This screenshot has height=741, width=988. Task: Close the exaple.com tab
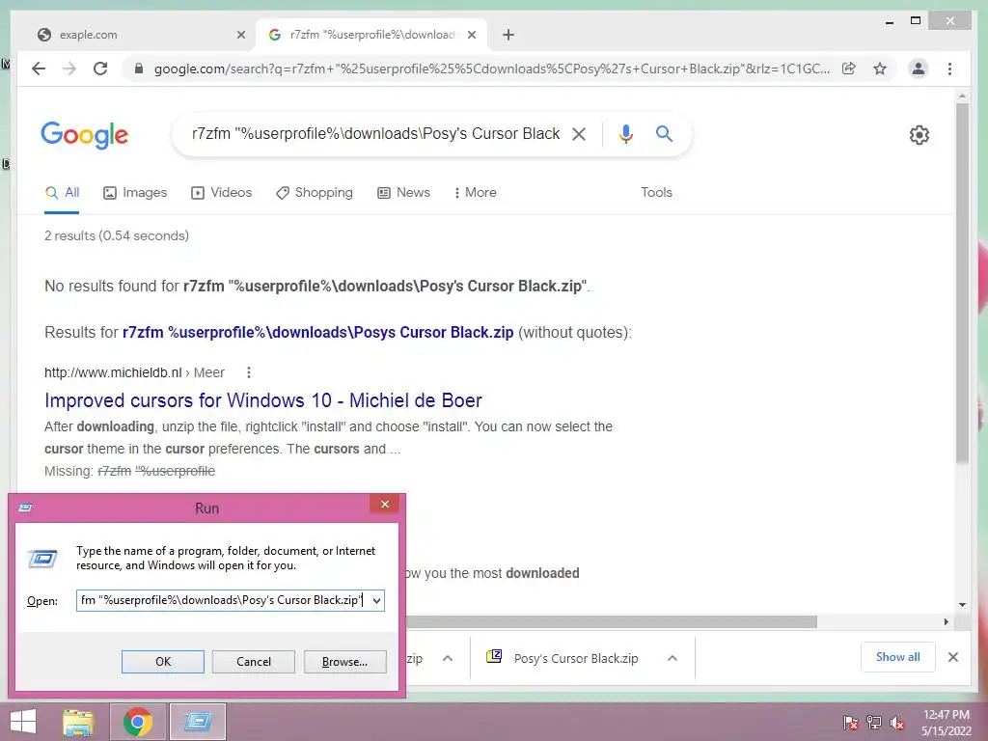coord(240,35)
